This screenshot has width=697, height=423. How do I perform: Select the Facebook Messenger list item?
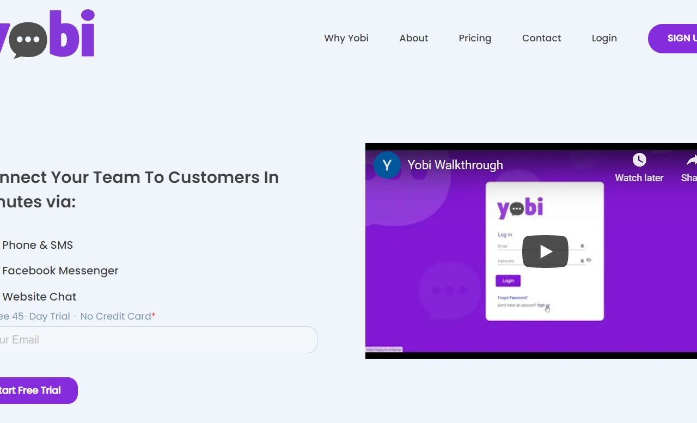point(60,271)
